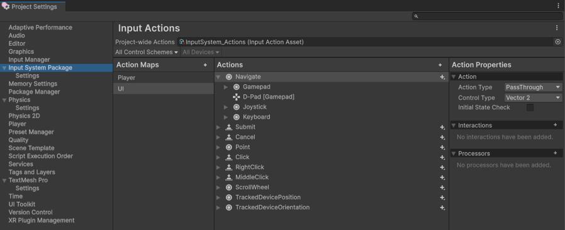Screen dimensions: 565x230
Task: Select the Player action map
Action: (164, 78)
